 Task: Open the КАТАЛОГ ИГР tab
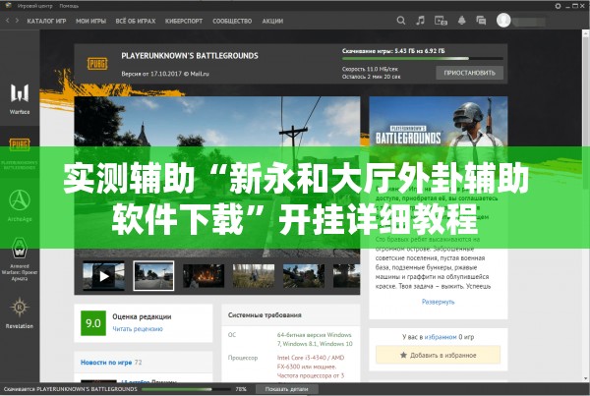tap(46, 21)
